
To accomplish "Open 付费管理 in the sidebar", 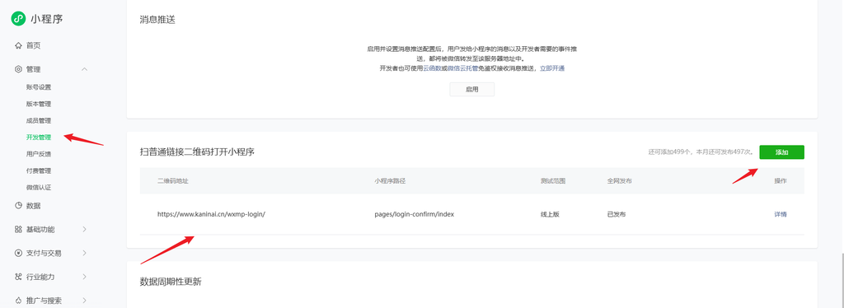I will pos(39,171).
